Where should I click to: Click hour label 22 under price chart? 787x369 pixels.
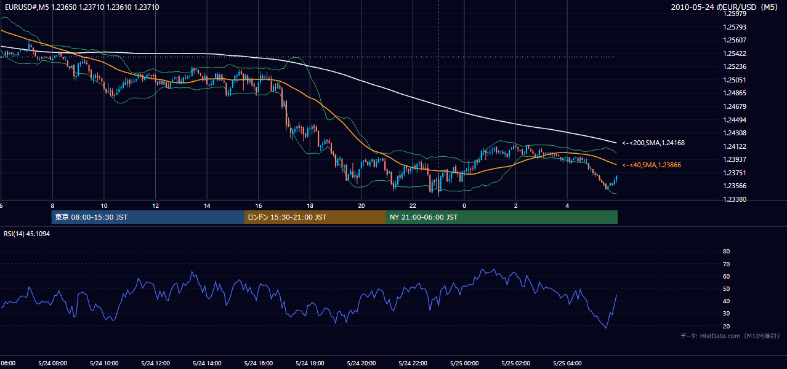coord(413,205)
